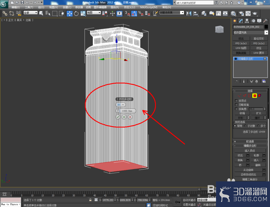
Task: Switch to Vertex sub-object level
Action: [x=239, y=96]
